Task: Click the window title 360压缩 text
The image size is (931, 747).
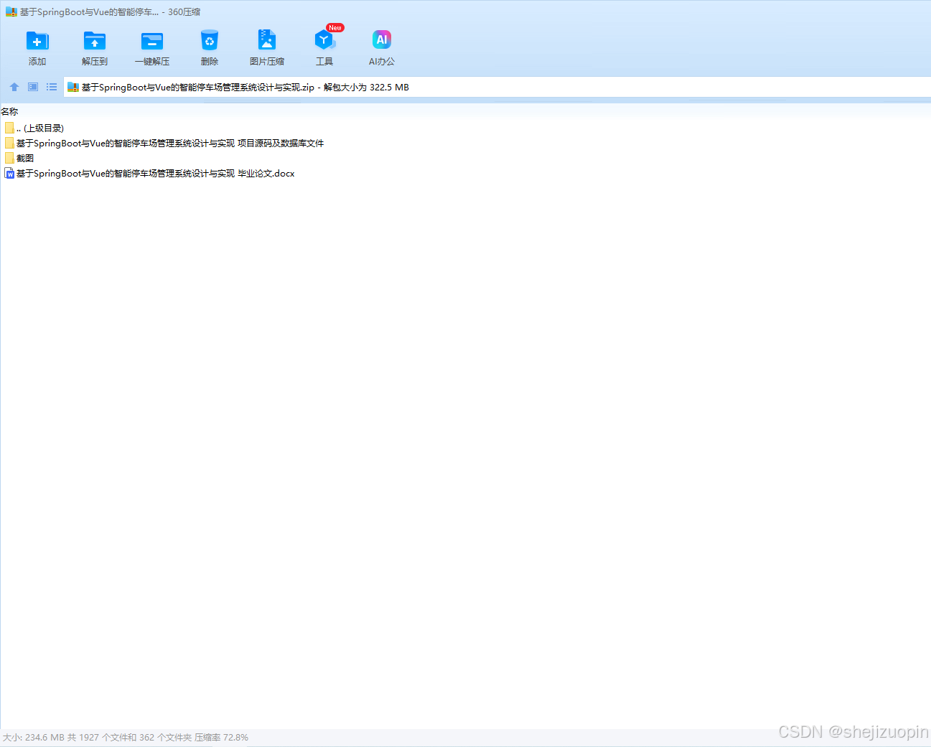Action: (184, 11)
